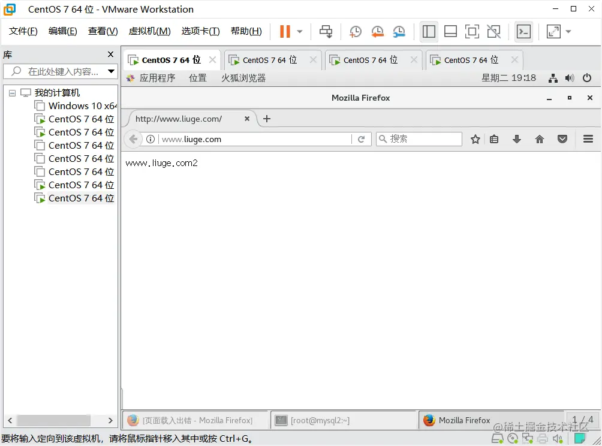The width and height of the screenshot is (602, 446).
Task: Open the 帮助(H) menu
Action: click(x=246, y=31)
